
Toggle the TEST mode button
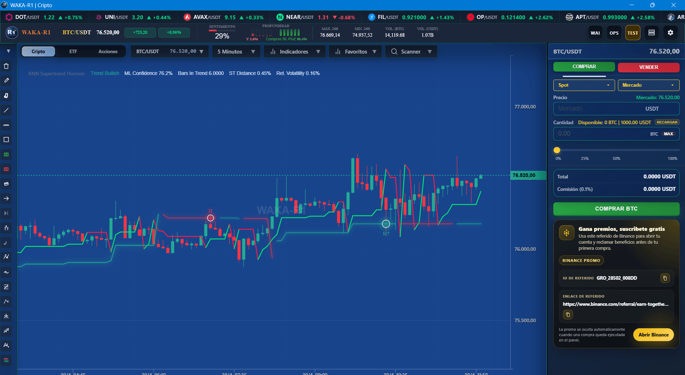point(633,33)
